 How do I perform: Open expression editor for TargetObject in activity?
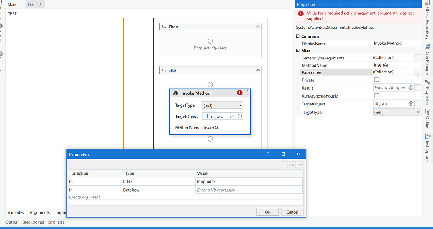click(x=232, y=116)
